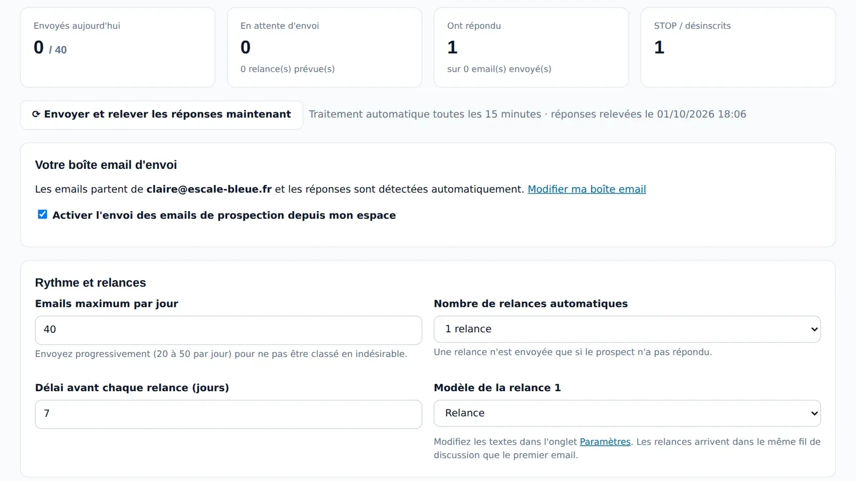Screen dimensions: 856x481
Task: Click the 'STOP / désinscrits' card title
Action: click(x=692, y=26)
